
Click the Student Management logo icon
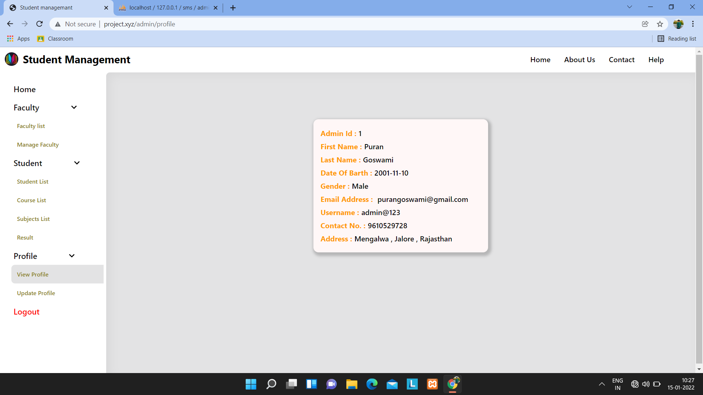click(11, 59)
